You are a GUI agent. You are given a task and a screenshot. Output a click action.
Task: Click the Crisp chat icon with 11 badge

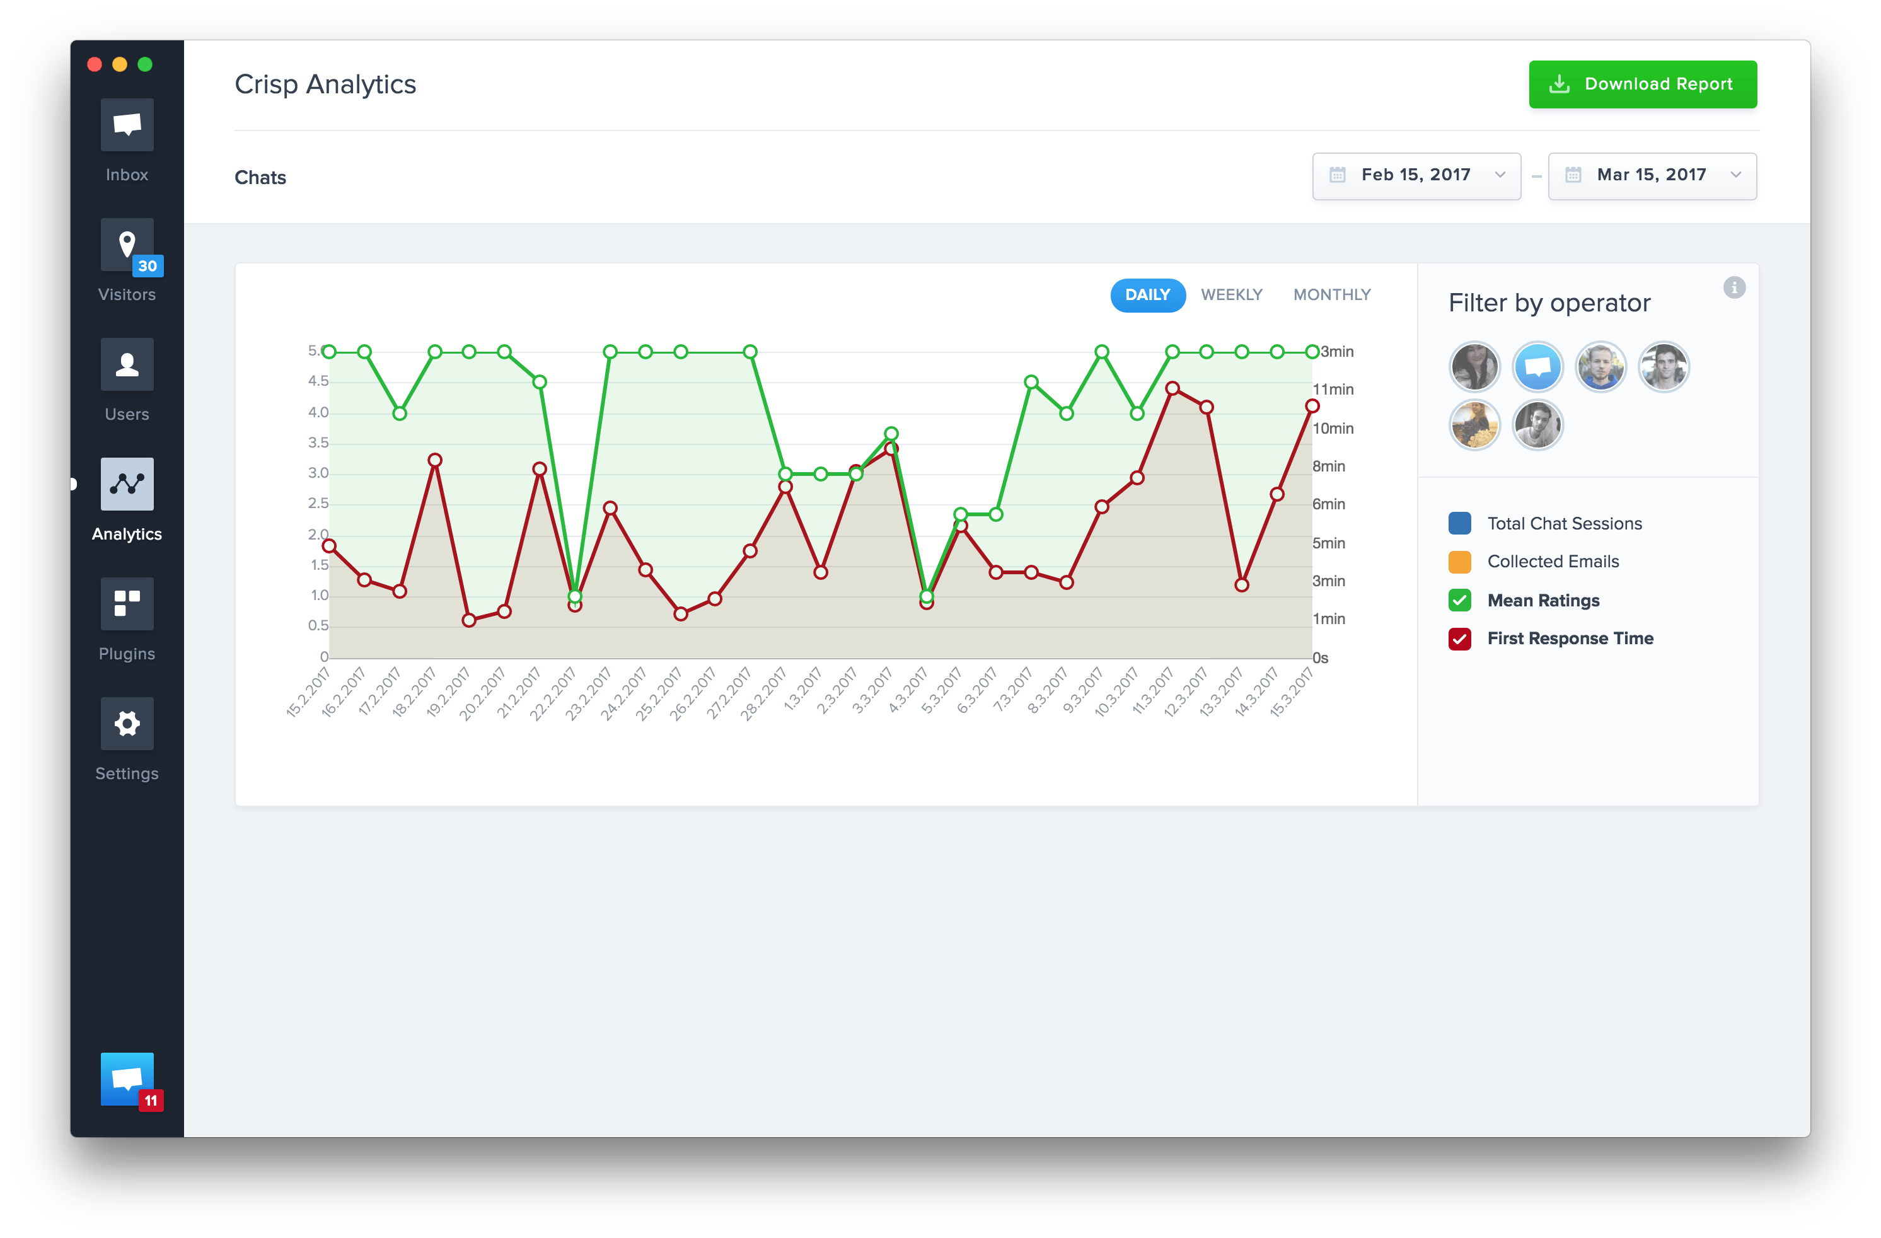(127, 1079)
